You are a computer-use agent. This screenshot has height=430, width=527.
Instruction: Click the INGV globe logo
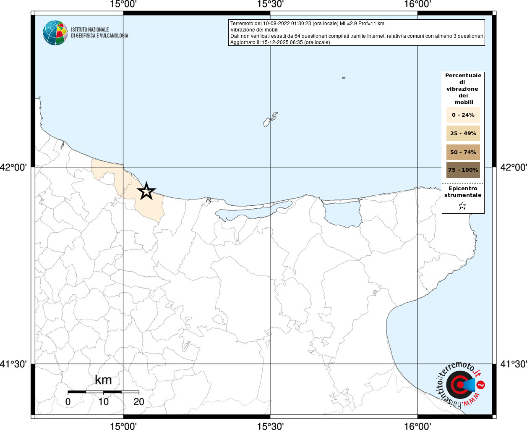(55, 32)
